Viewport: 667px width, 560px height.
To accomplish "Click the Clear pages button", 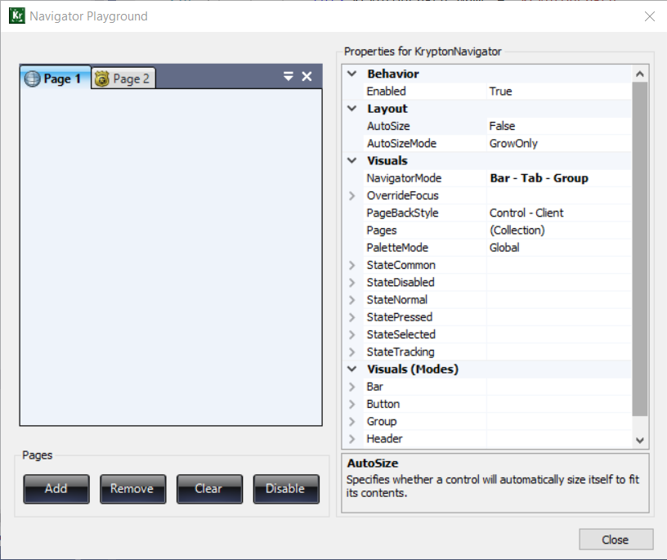I will [209, 489].
